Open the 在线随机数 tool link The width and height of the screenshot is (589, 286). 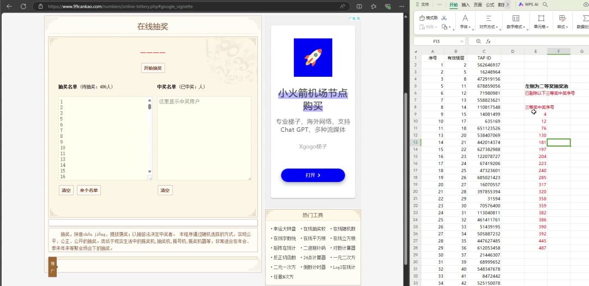(x=344, y=229)
